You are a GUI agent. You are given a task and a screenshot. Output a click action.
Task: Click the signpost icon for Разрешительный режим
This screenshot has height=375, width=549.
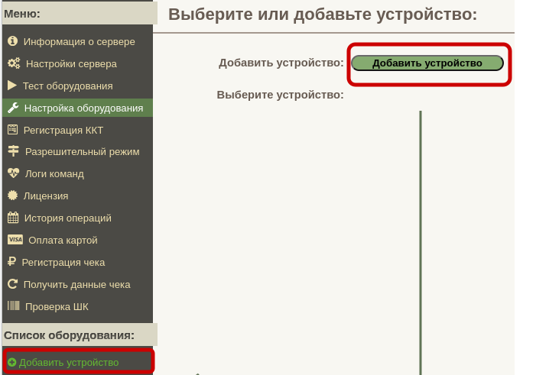click(x=13, y=151)
